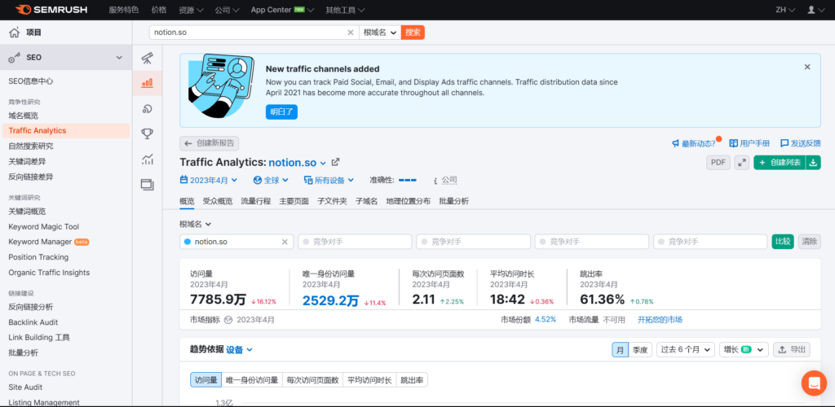The height and width of the screenshot is (407, 835).
Task: Open the 2023年4月 date picker
Action: pos(209,180)
